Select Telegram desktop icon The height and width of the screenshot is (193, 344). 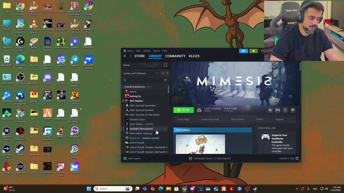click(75, 61)
